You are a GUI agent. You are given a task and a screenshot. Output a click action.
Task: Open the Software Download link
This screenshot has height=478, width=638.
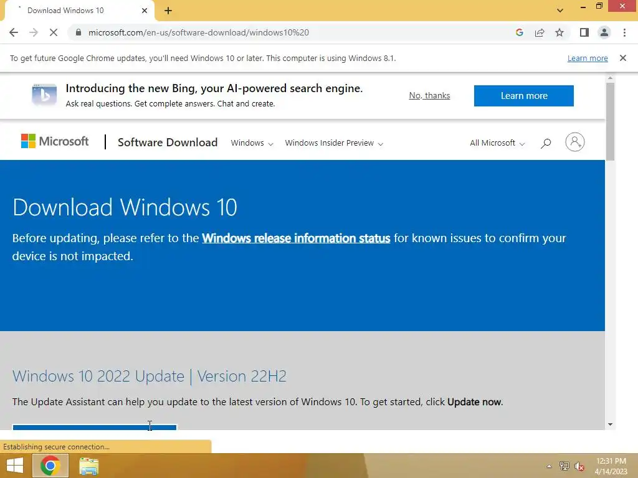coord(168,143)
